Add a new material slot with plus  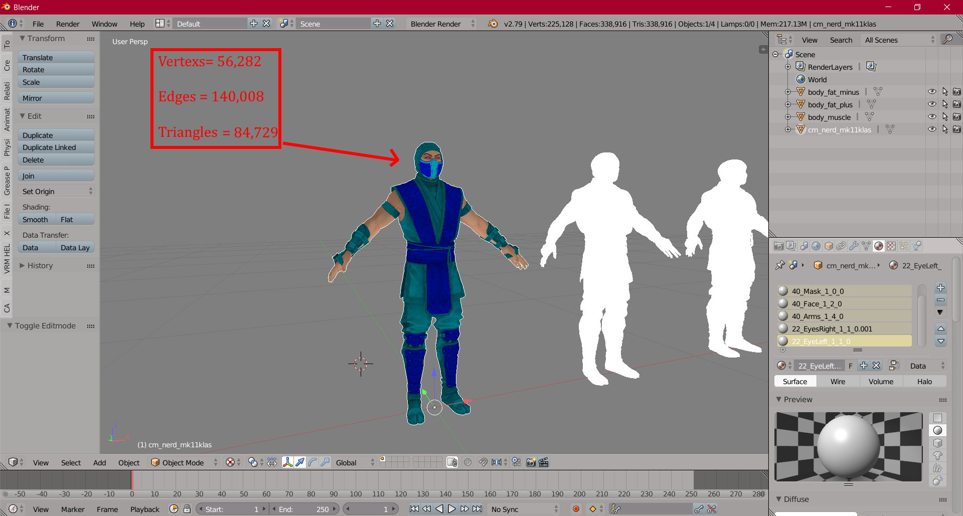click(x=941, y=288)
